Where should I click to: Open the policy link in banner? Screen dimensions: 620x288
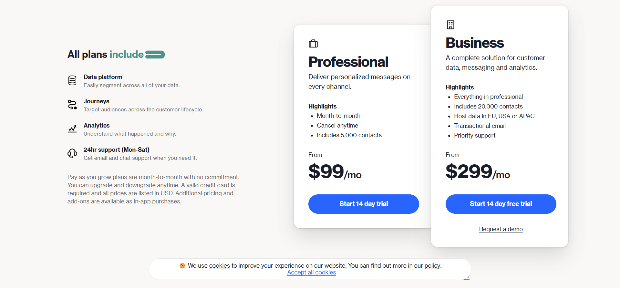tap(432, 266)
